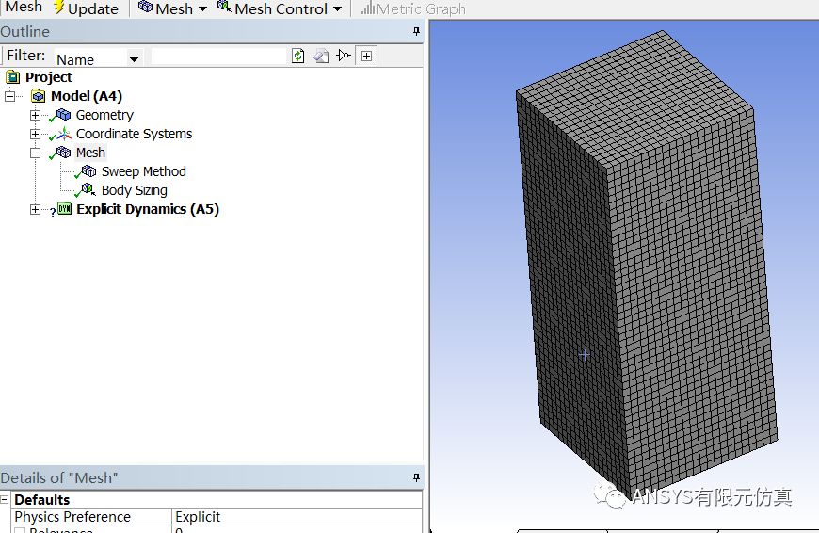The height and width of the screenshot is (533, 819).
Task: Select Sweep Method under Mesh
Action: point(144,171)
